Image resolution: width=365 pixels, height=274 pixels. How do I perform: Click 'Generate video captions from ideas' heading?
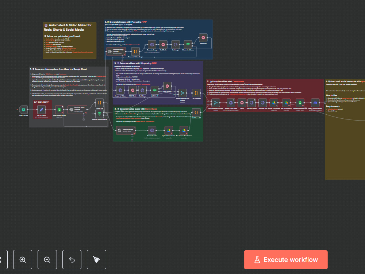click(x=58, y=69)
